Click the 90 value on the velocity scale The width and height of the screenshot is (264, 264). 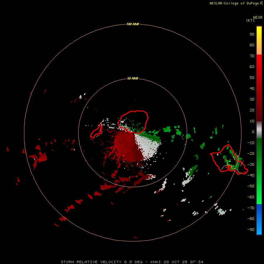252,34
